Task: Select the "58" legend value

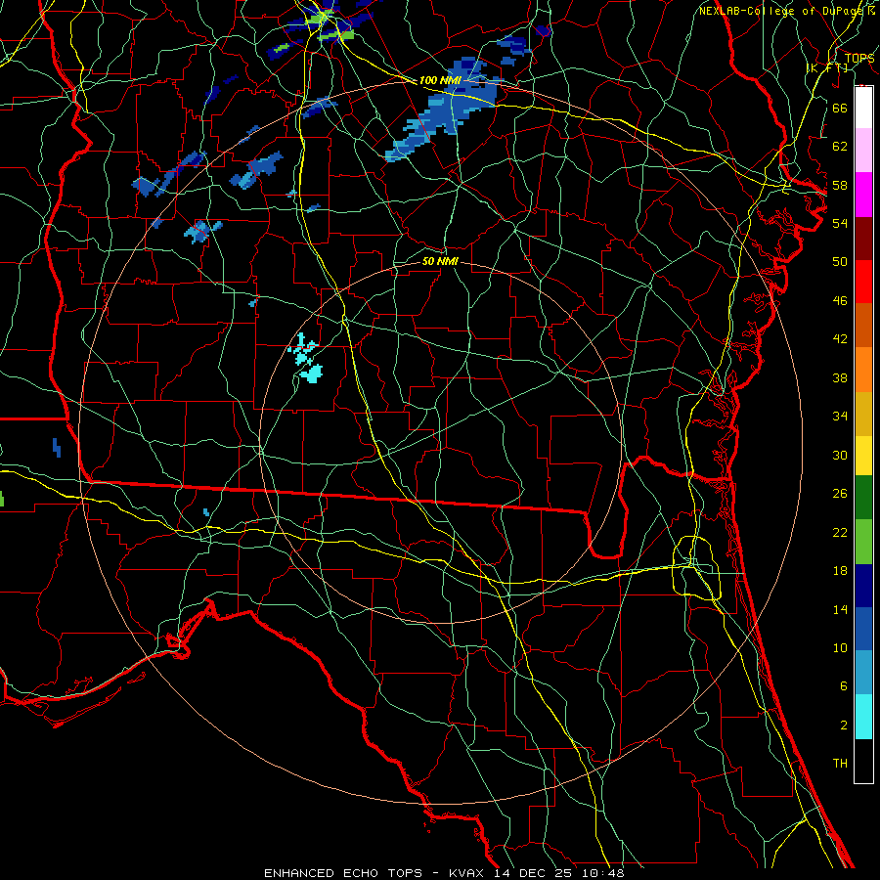Action: tap(840, 185)
